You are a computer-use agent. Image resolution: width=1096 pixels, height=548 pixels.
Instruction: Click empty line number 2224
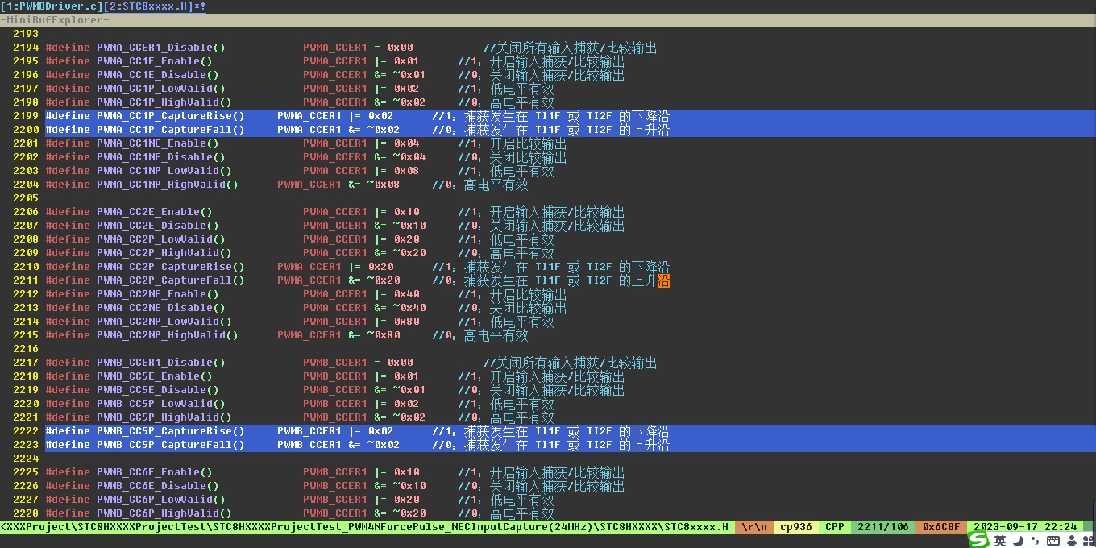[x=26, y=459]
